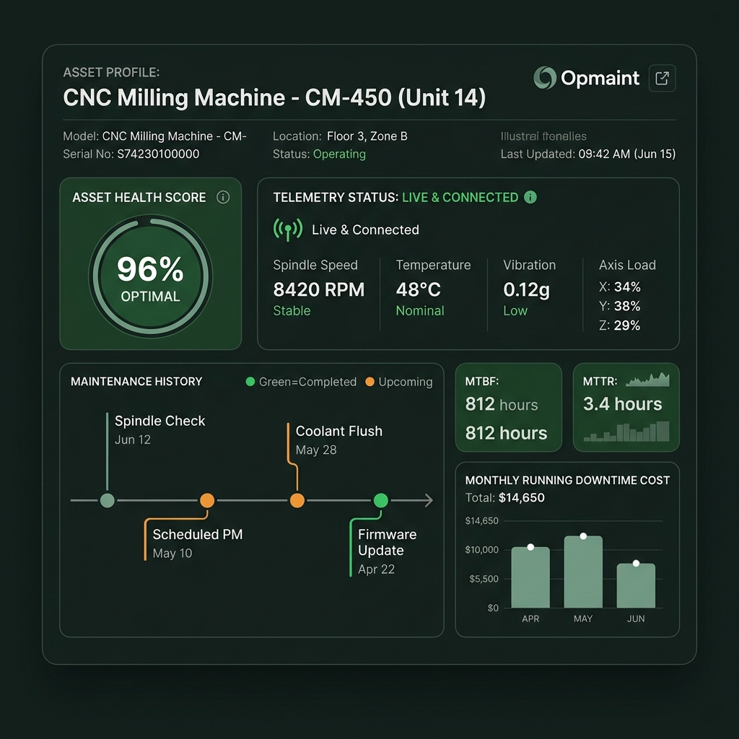Click the X: 34% axis load row
This screenshot has width=739, height=739.
coord(620,287)
